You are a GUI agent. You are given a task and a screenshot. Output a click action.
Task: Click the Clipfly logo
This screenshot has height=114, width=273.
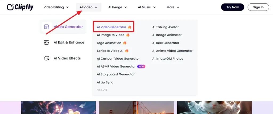pos(20,7)
